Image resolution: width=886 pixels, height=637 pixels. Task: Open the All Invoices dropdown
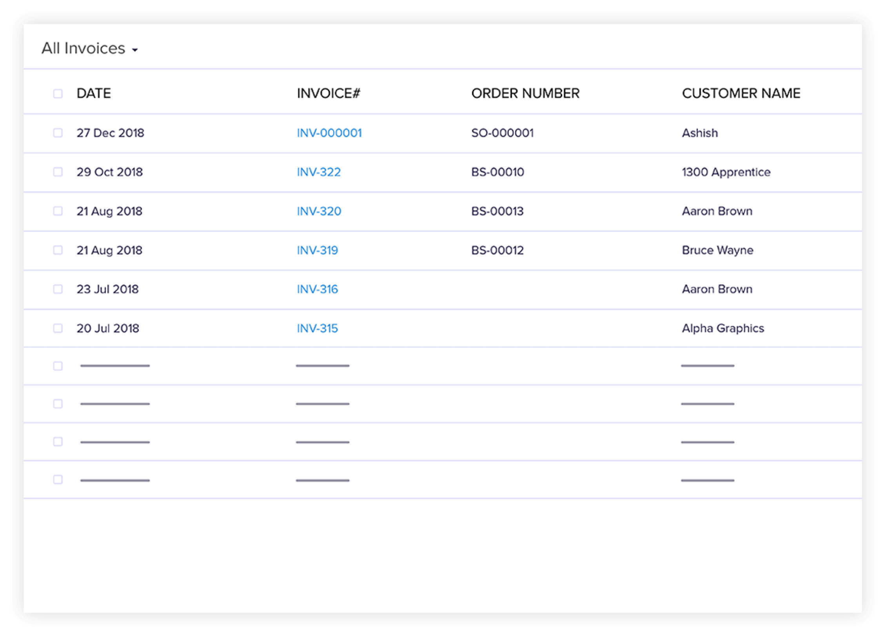90,49
